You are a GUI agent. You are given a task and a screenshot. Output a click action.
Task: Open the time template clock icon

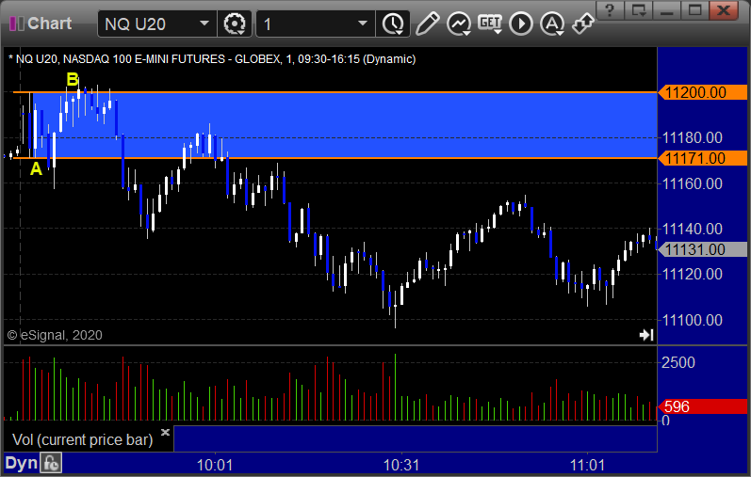click(393, 24)
